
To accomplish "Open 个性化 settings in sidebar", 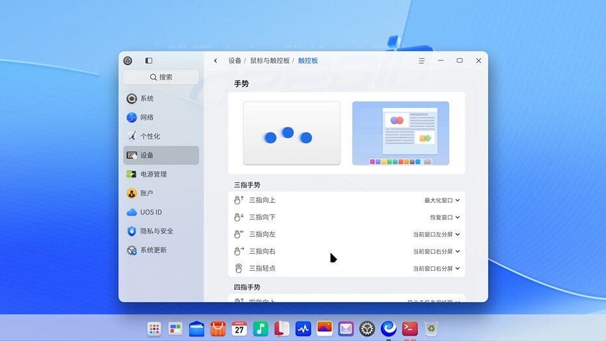I will pos(150,137).
